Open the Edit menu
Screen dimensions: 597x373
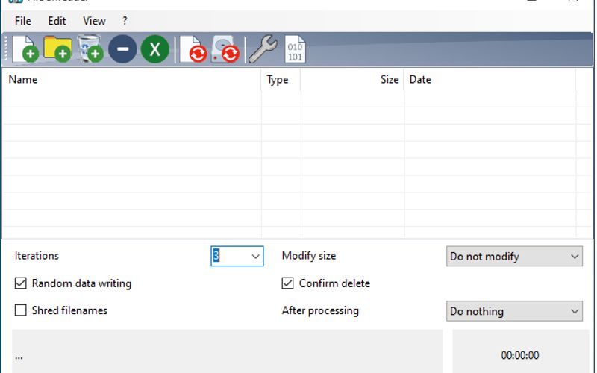click(x=57, y=21)
